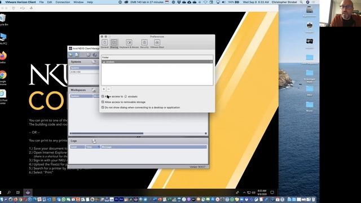
Task: Open the File menu
Action: click(41, 2)
